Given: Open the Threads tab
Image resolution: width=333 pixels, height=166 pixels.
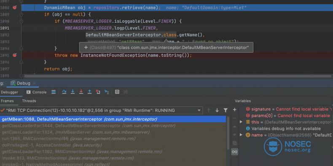Looking at the screenshot, I should tap(29, 101).
